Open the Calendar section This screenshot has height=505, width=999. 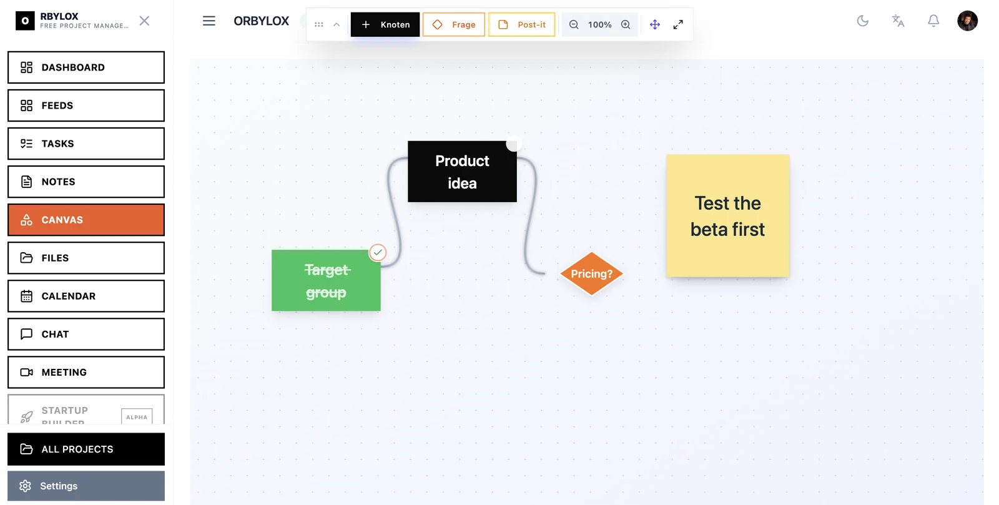(x=86, y=296)
